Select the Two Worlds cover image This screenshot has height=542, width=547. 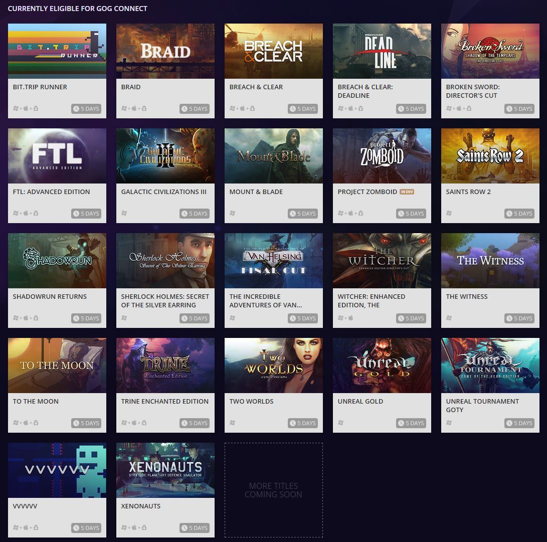tap(274, 365)
